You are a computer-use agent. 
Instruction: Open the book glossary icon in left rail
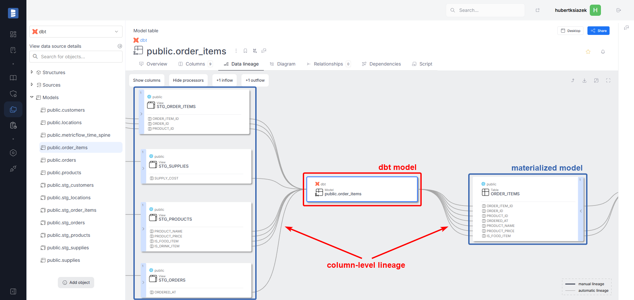point(13,78)
